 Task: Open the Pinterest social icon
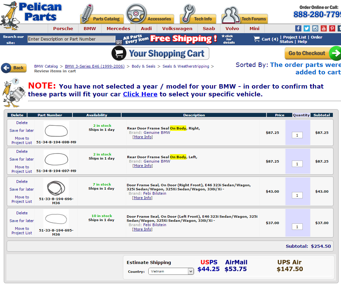coord(332,28)
